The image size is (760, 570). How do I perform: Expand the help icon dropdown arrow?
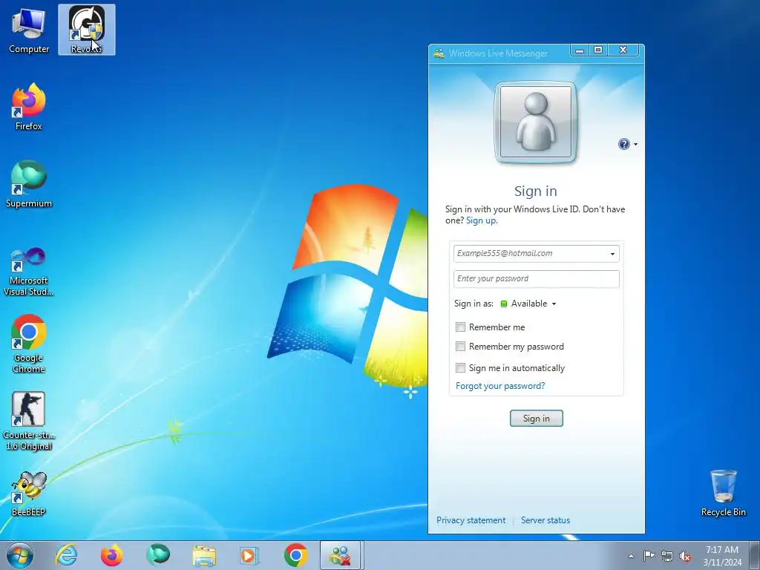tap(635, 145)
